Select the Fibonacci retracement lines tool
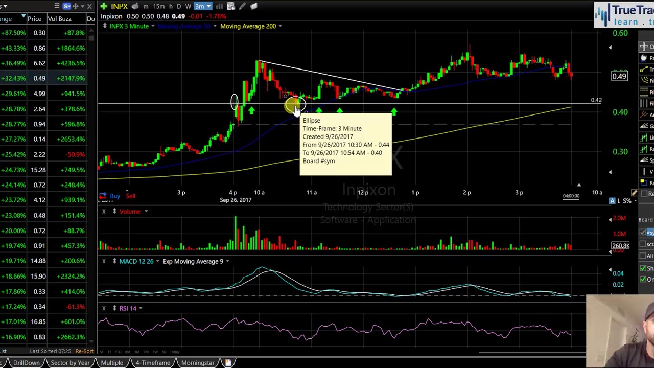The image size is (654, 368). coord(644,92)
